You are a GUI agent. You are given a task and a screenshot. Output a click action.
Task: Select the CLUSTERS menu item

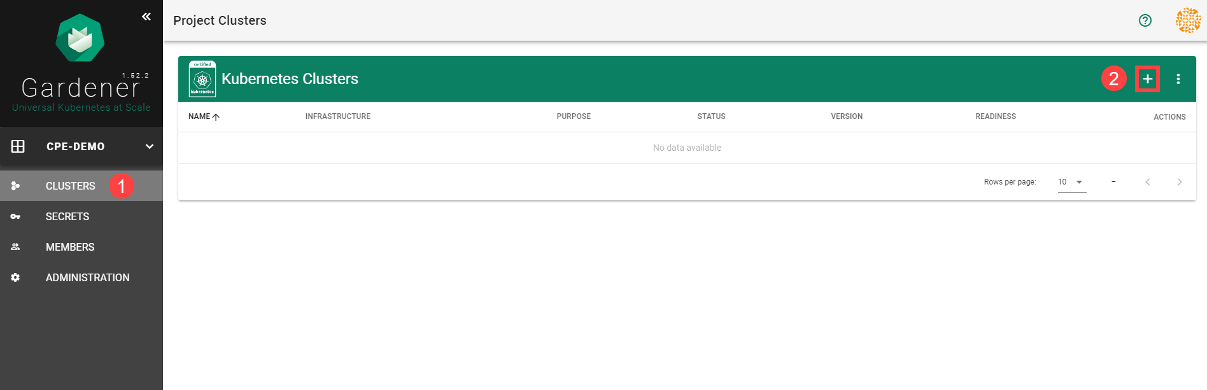tap(70, 186)
